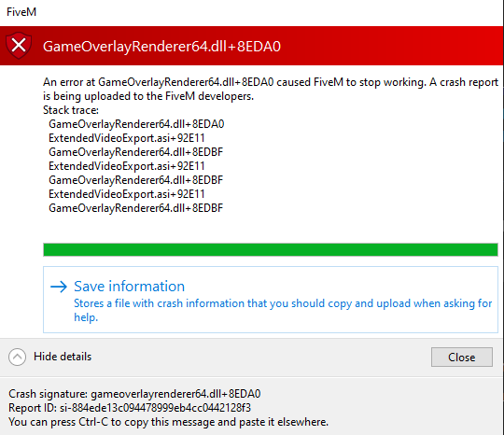
Task: Click the red error shield icon
Action: point(19,46)
